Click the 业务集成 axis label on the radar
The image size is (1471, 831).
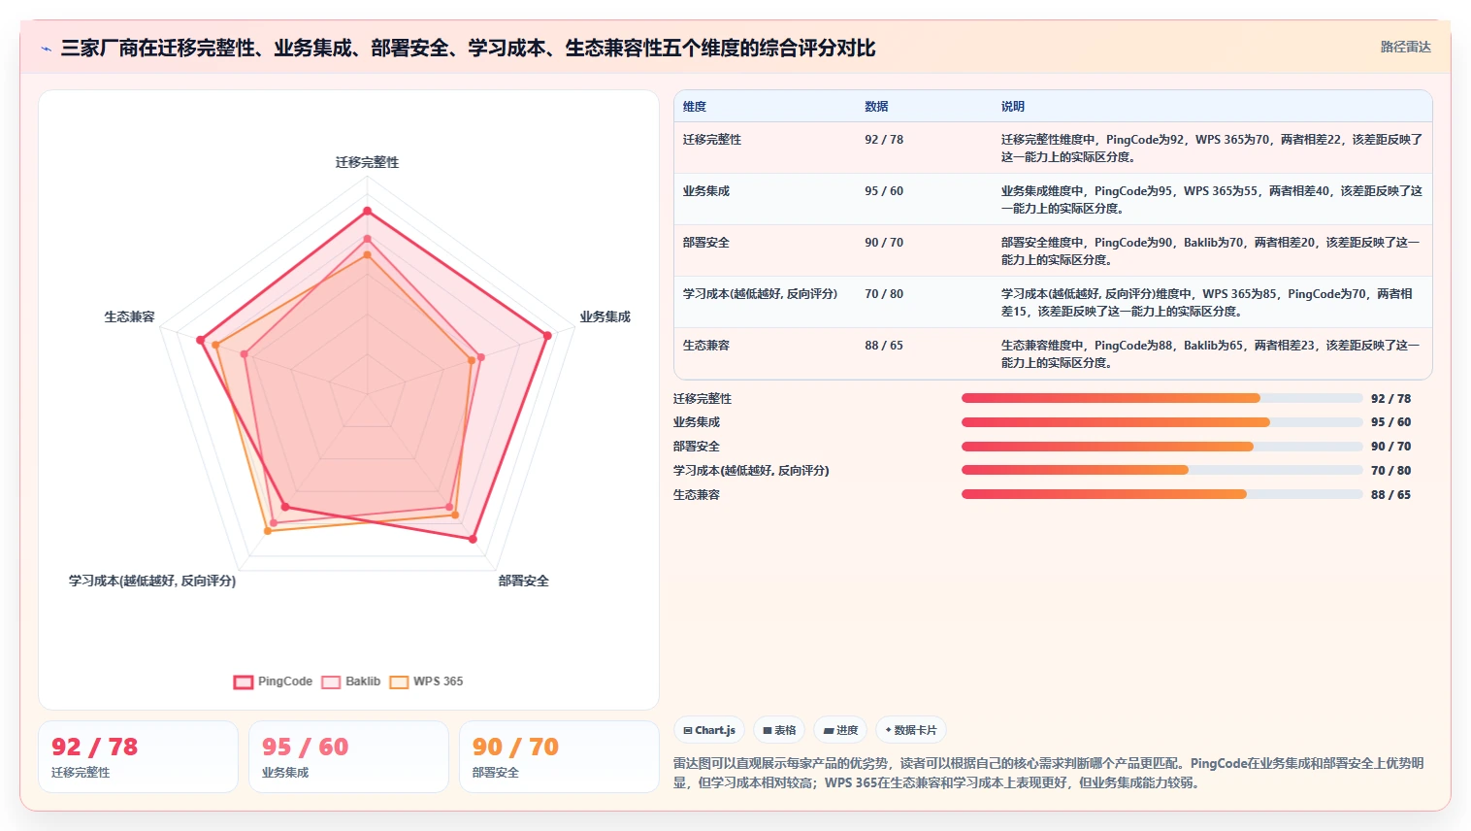[605, 316]
